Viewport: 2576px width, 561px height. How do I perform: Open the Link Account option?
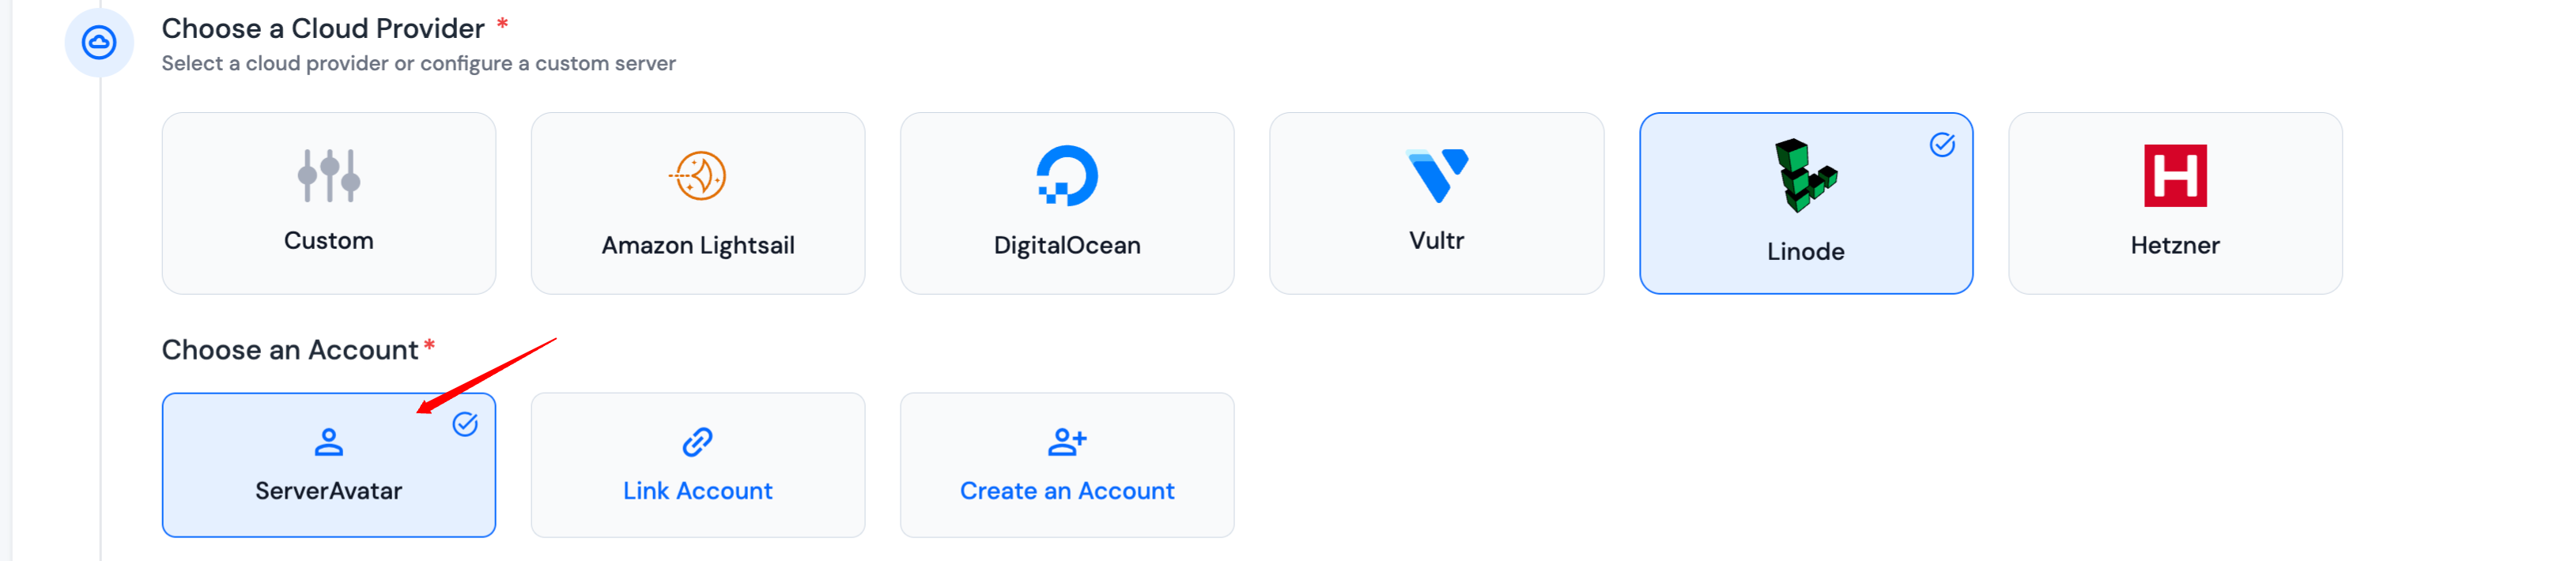[x=697, y=491]
